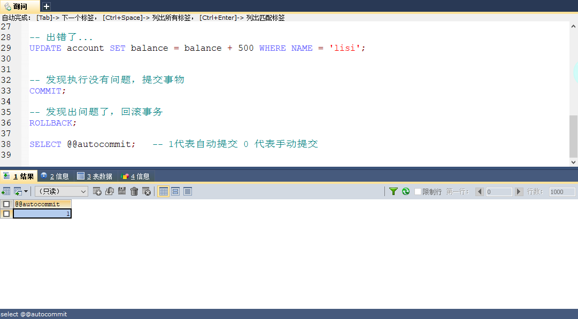Screen dimensions: 578x319
Task: Click the export result grid icon
Action: coord(6,191)
